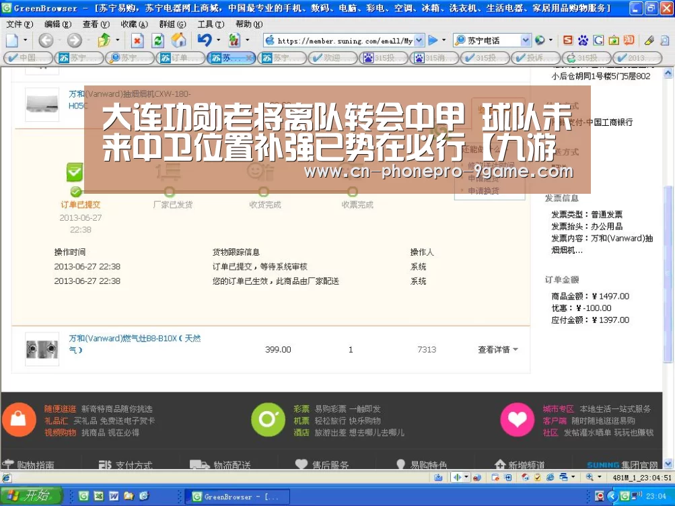This screenshot has width=675, height=506.
Task: Open the 查看(V) menu
Action: point(96,24)
